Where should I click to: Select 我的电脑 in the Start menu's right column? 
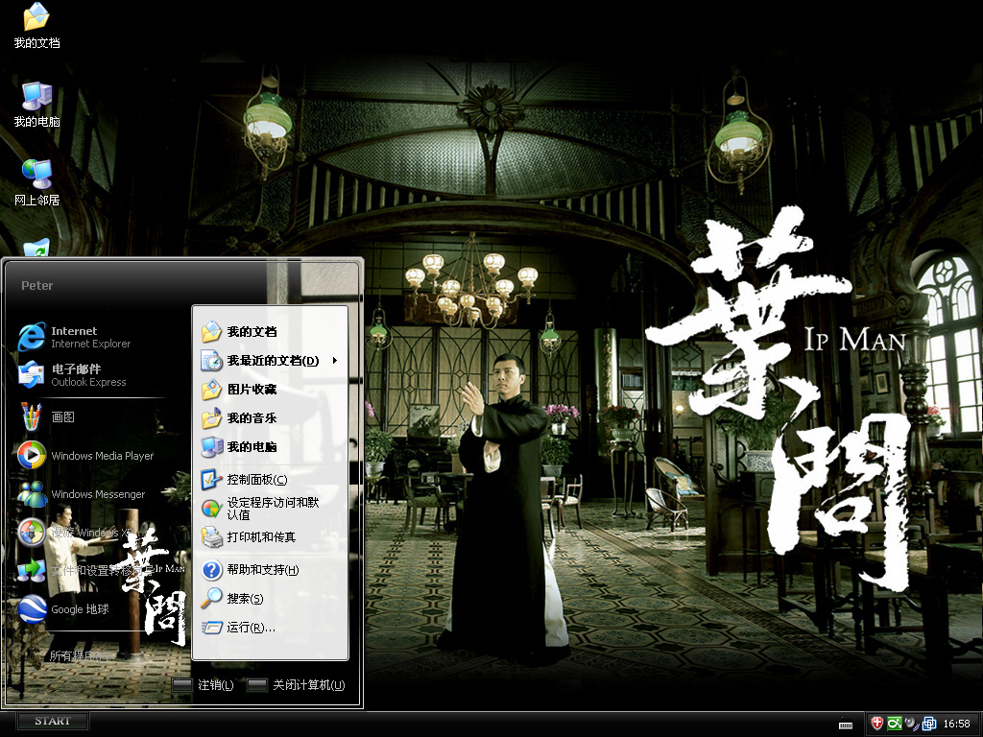[x=270, y=447]
